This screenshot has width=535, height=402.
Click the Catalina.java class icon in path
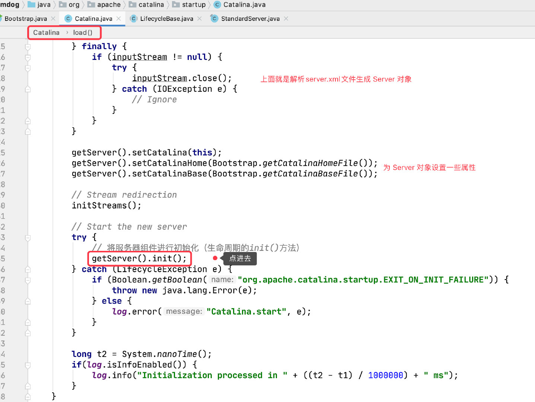pyautogui.click(x=217, y=4)
